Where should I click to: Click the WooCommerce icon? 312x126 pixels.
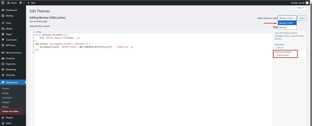[3, 53]
